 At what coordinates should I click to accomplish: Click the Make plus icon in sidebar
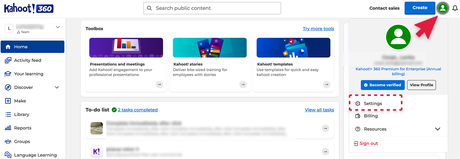8,101
